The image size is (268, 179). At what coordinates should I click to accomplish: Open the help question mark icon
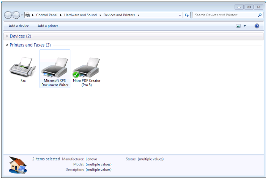click(x=257, y=26)
